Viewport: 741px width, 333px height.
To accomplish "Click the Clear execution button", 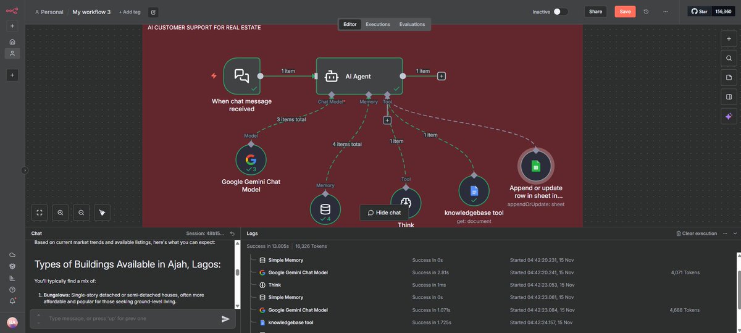I will tap(697, 234).
